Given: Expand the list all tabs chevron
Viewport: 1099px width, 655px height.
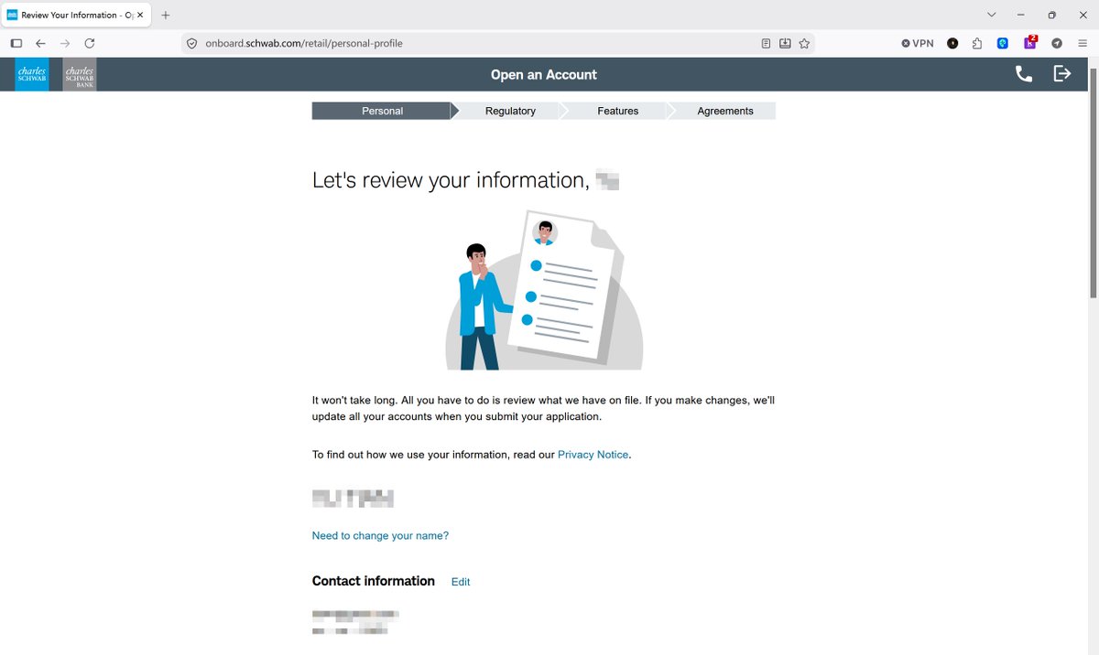Looking at the screenshot, I should click(x=992, y=15).
